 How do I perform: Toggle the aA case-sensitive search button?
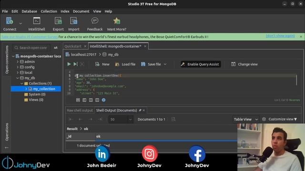[56, 47]
